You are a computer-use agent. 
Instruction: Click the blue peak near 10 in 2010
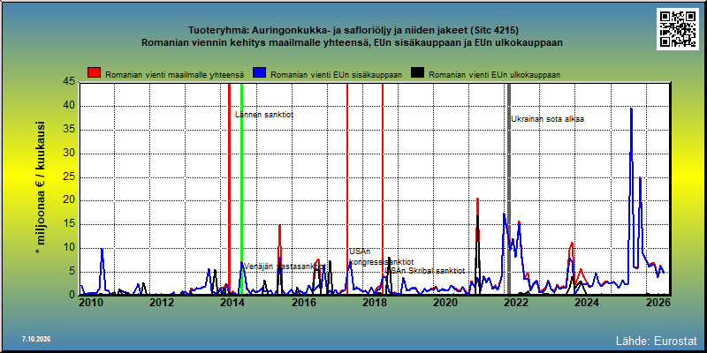point(102,249)
